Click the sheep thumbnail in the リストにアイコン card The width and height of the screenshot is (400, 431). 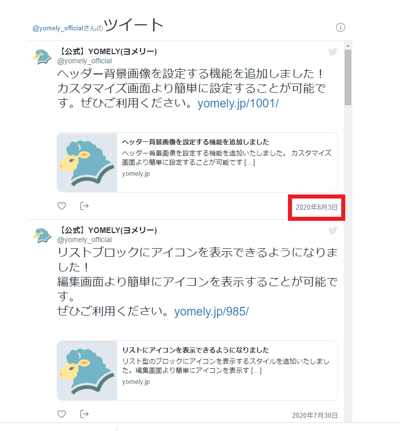pos(87,370)
